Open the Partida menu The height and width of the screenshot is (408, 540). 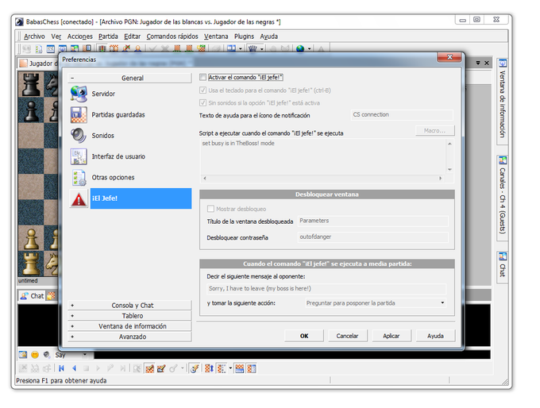point(108,37)
